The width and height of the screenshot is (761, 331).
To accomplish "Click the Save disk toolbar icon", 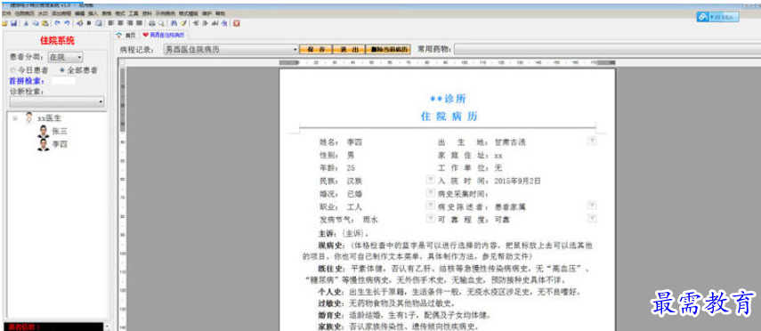I will (x=13, y=23).
